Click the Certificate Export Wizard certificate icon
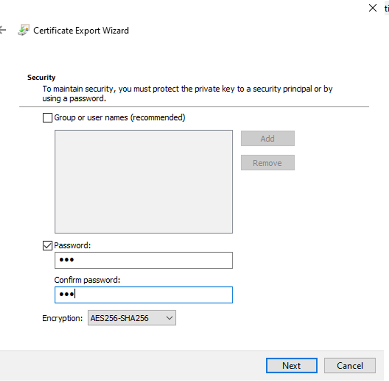Screen dimensions: 389x381 tap(24, 31)
